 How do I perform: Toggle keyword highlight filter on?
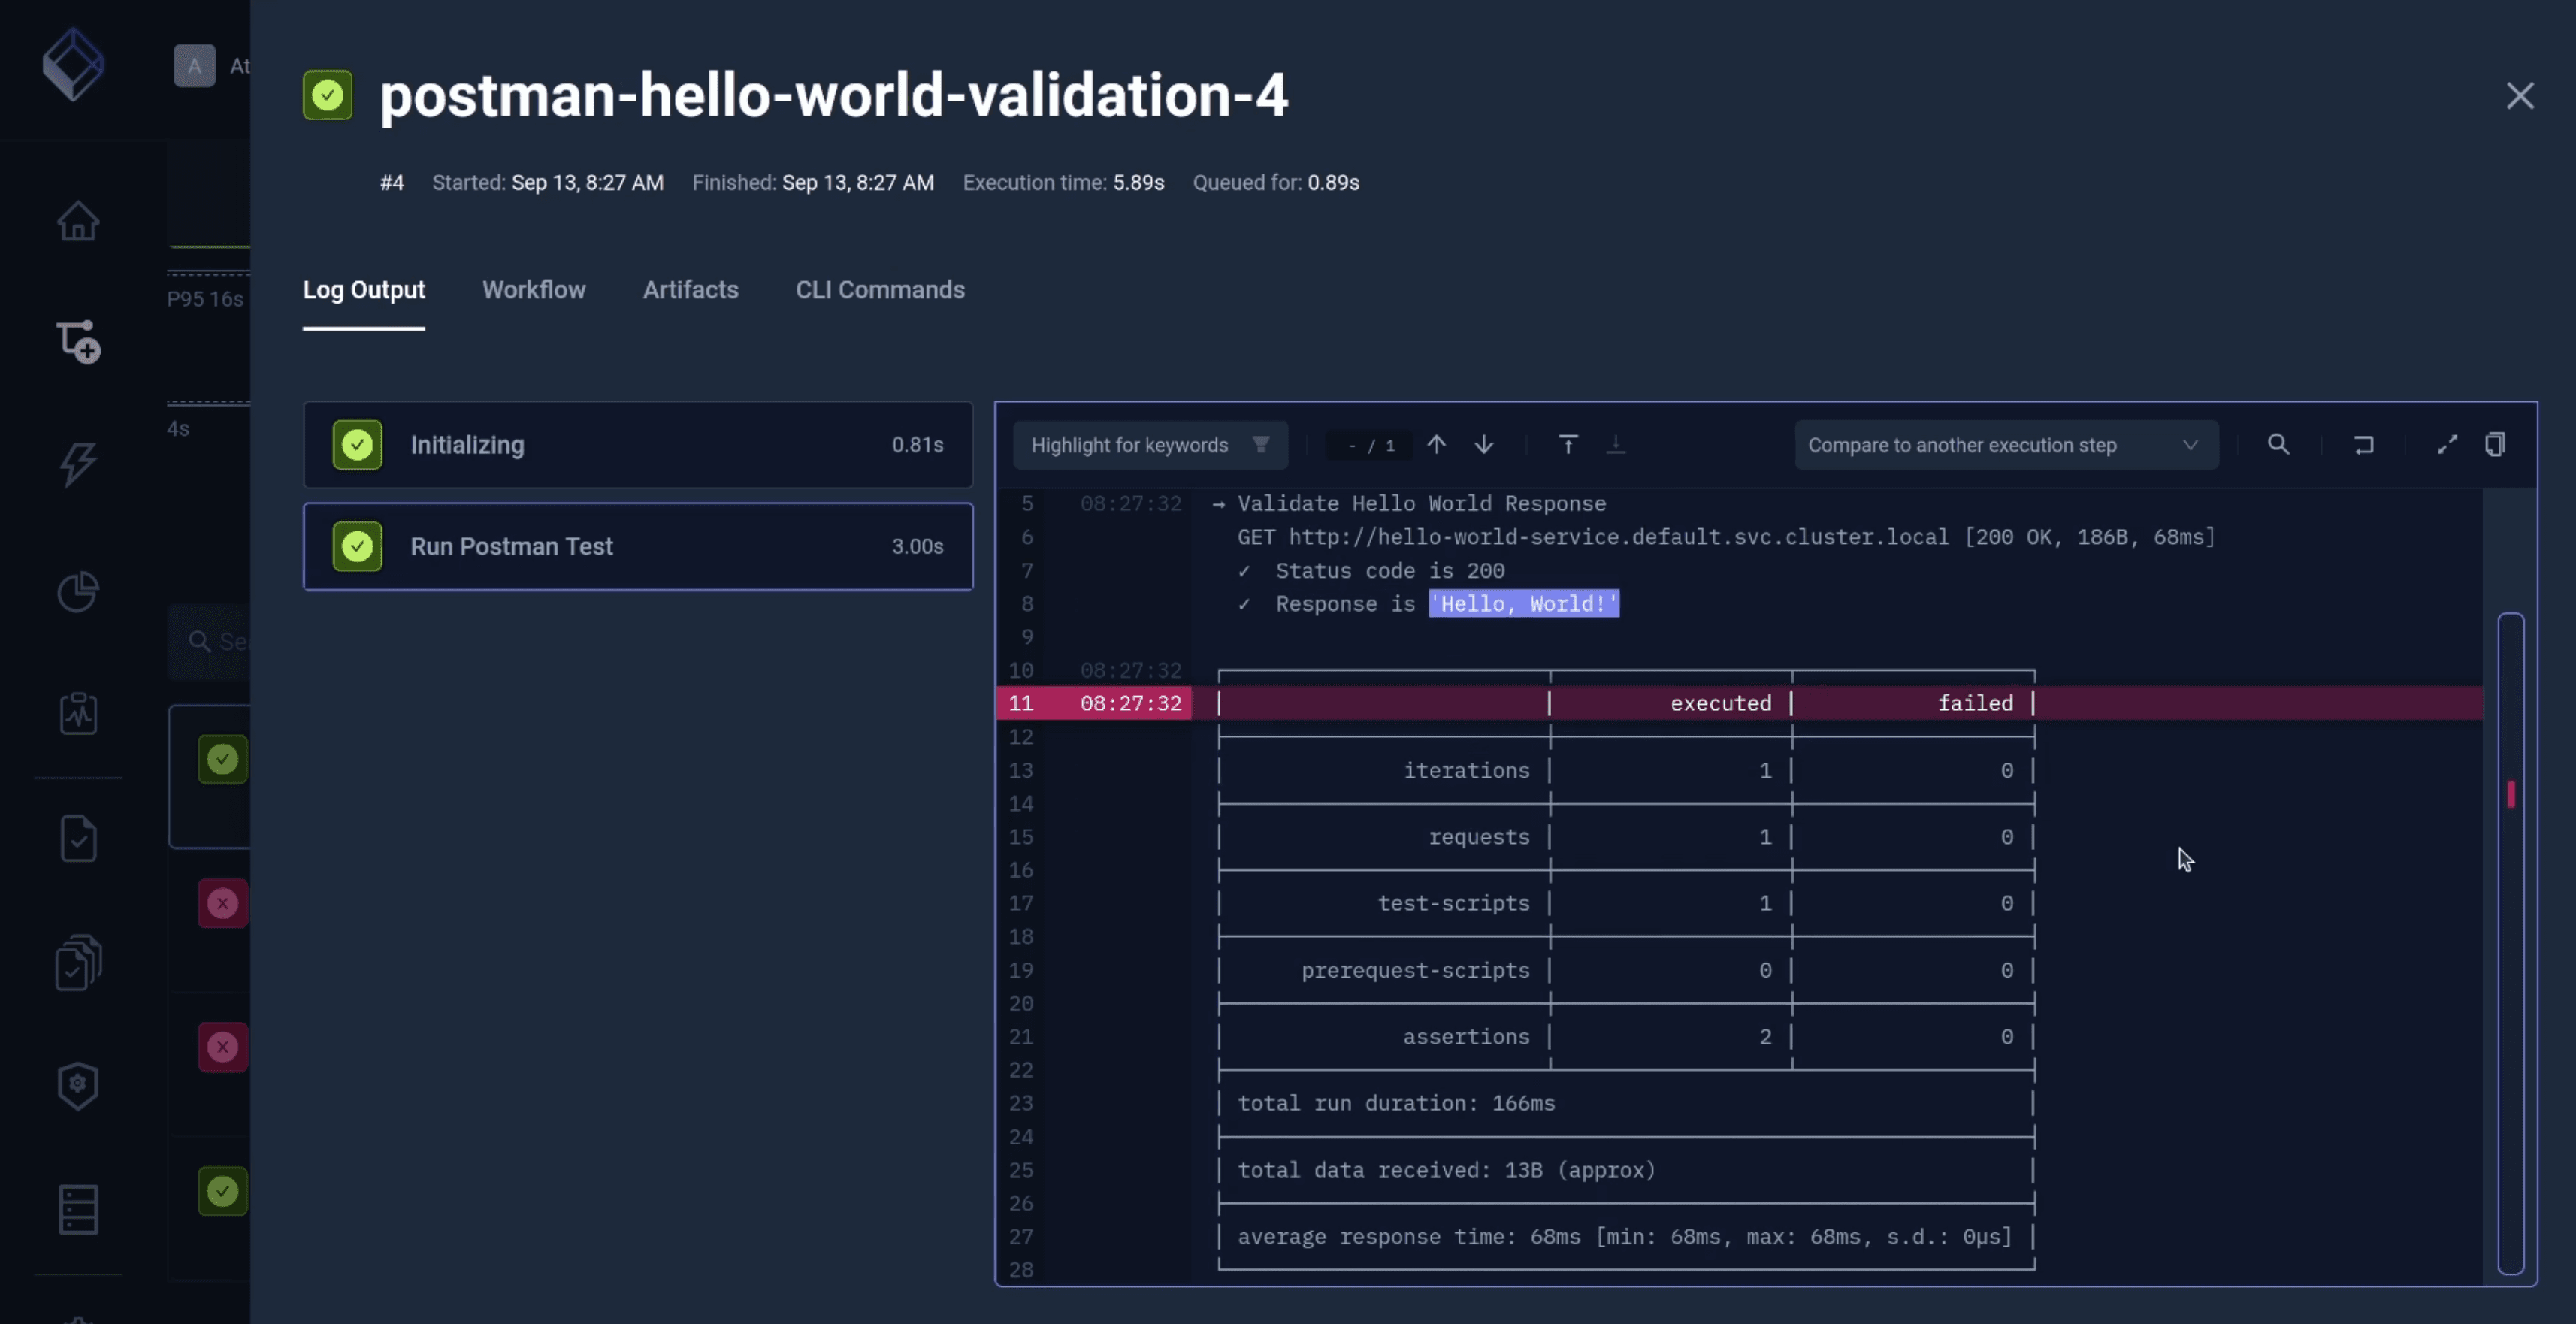point(1262,444)
